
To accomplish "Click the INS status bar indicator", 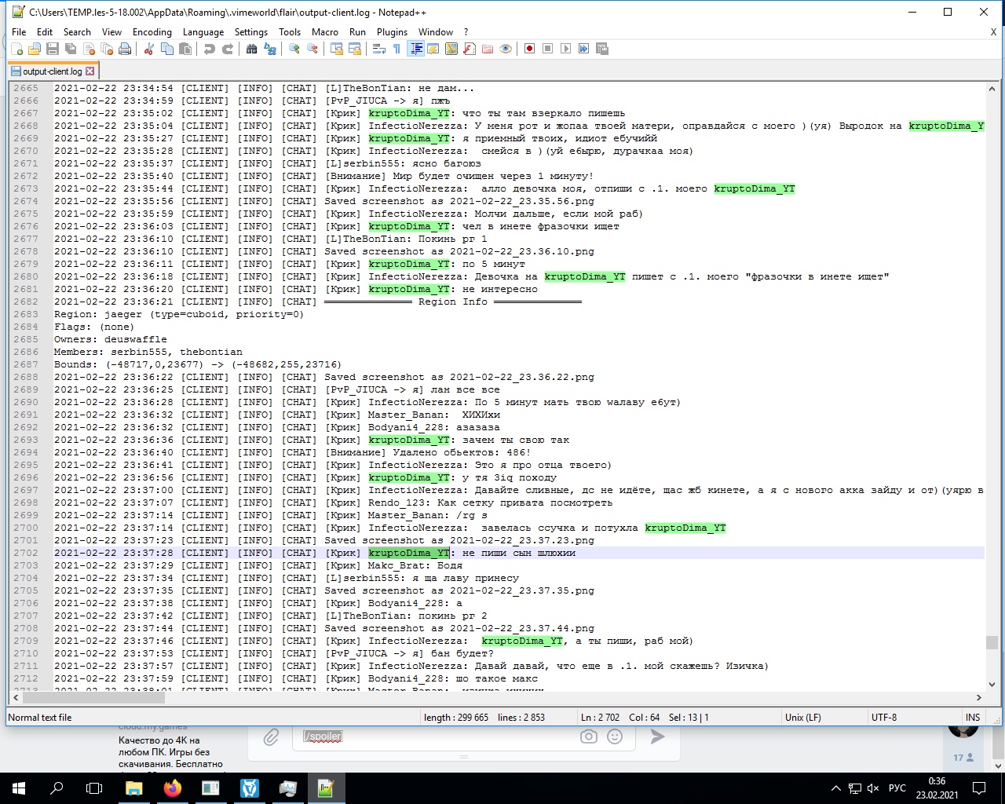I will pos(973,718).
